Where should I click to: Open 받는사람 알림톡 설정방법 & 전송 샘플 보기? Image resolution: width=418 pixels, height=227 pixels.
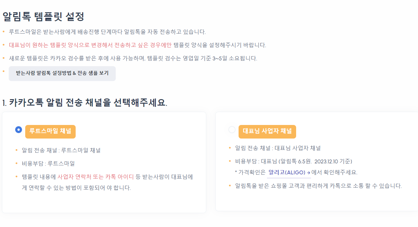[62, 73]
